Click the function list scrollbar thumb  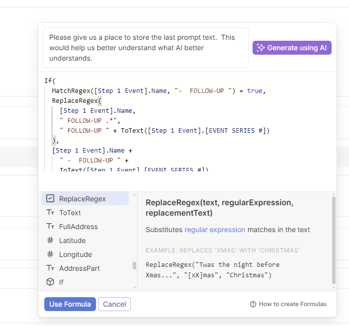(x=134, y=265)
